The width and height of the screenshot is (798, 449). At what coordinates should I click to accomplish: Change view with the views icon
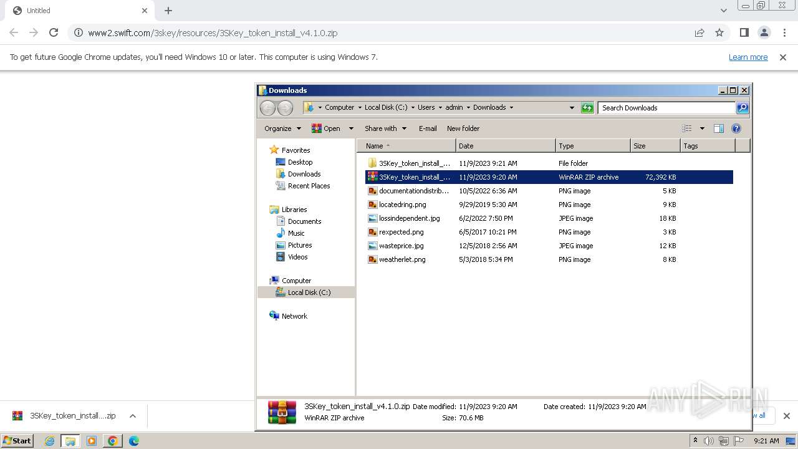(x=687, y=128)
